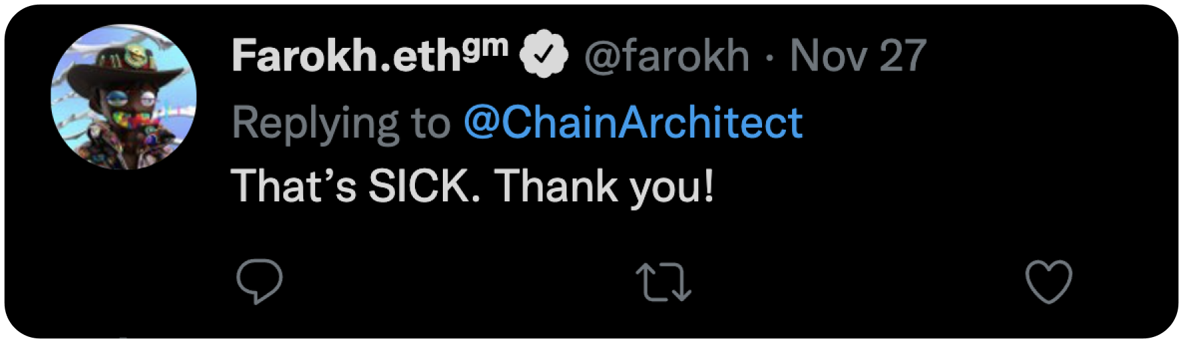The height and width of the screenshot is (343, 1183).
Task: Click the "That's SICK. Thank you!" tweet text
Action: pos(472,186)
